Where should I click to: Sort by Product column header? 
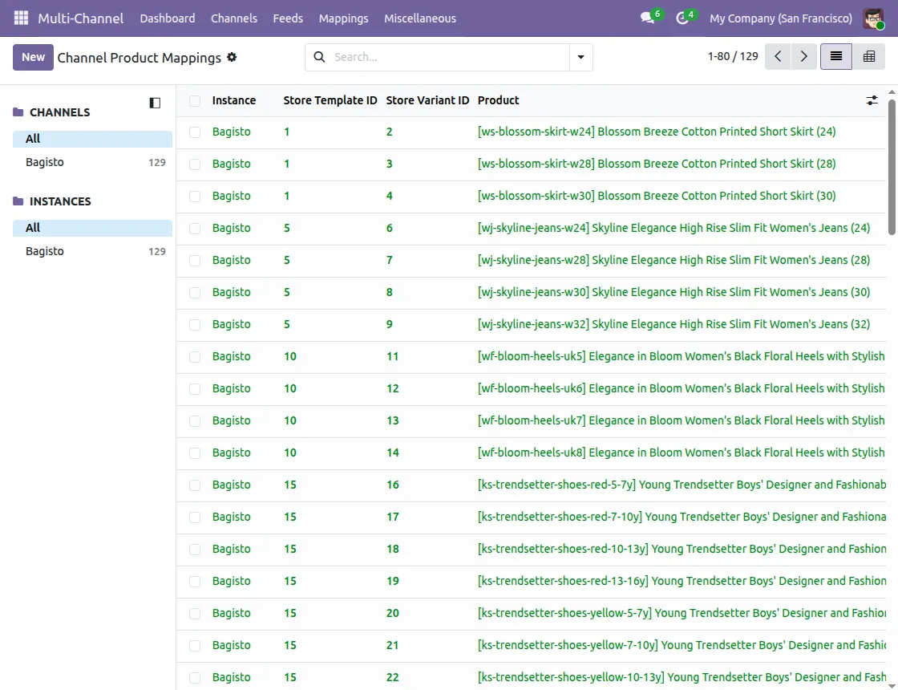click(x=498, y=100)
